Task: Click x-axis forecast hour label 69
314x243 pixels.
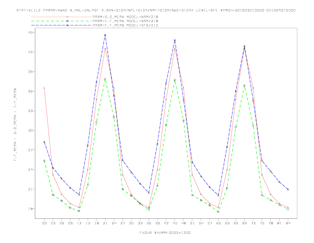Action: pos(245,223)
